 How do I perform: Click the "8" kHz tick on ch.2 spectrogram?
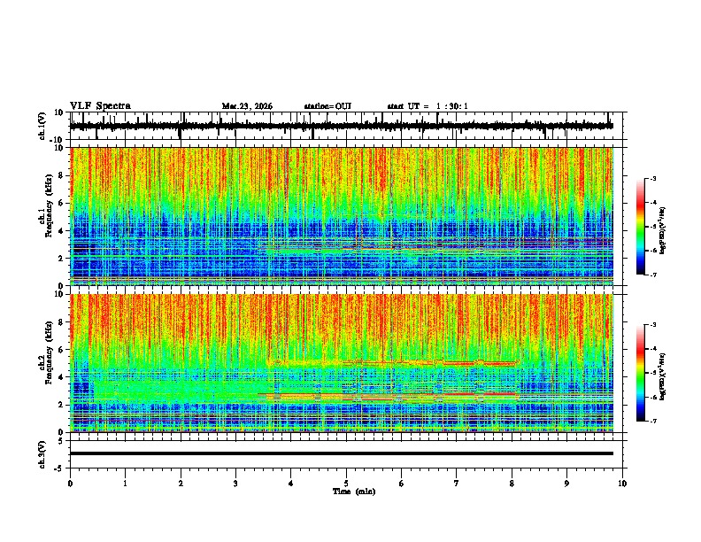61,322
